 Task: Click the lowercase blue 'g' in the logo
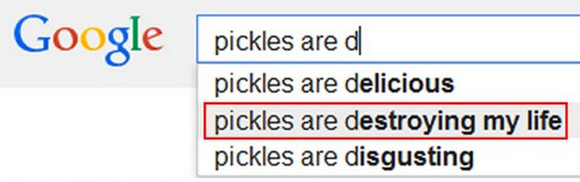[118, 47]
